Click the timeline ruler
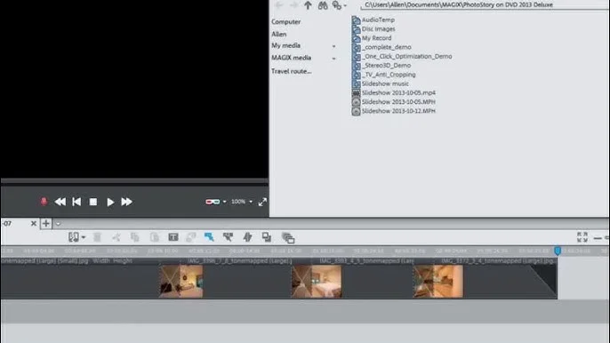The width and height of the screenshot is (610, 343). click(305, 251)
